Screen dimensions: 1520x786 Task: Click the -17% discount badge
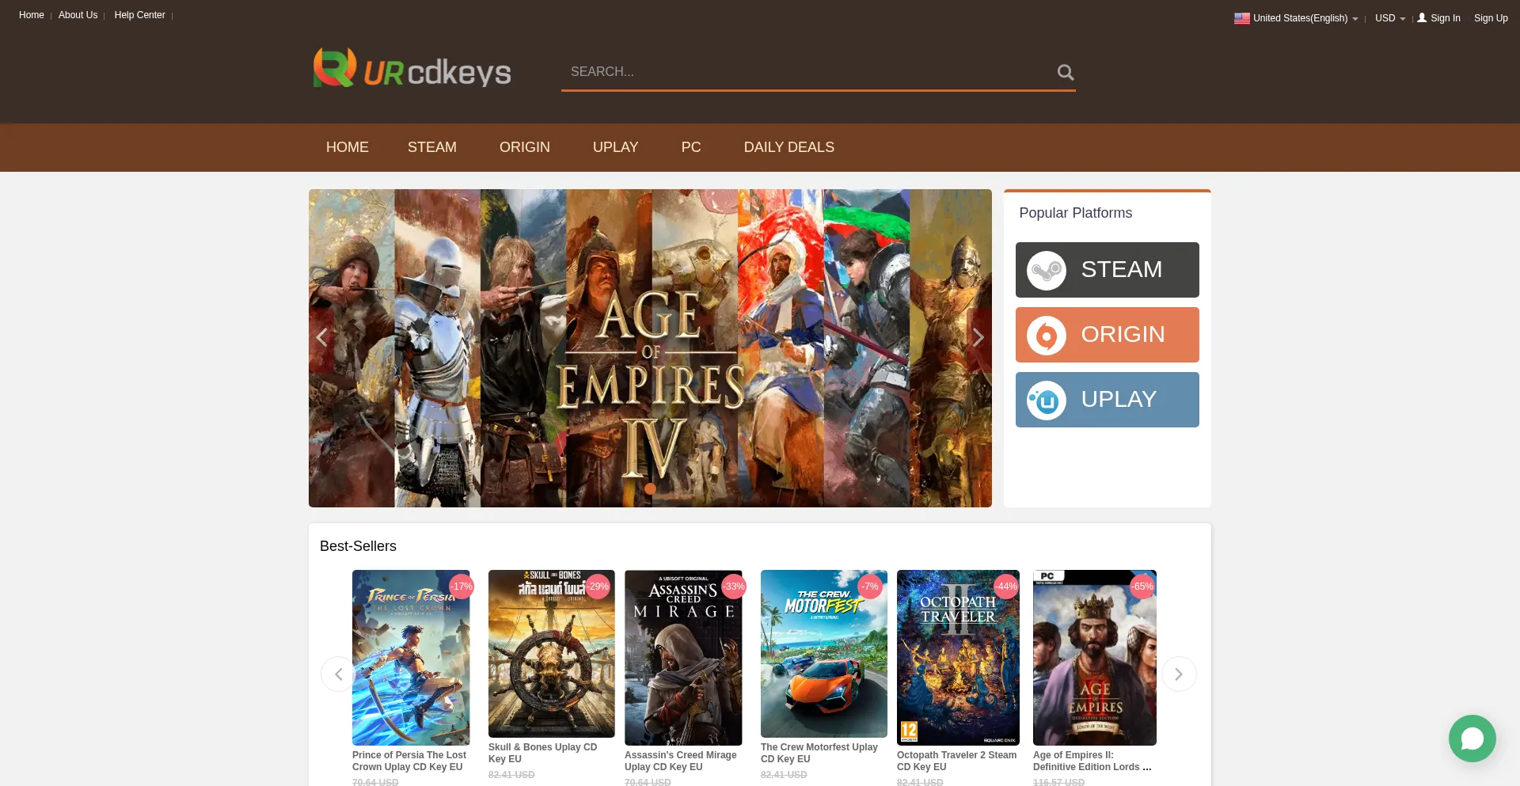click(462, 587)
